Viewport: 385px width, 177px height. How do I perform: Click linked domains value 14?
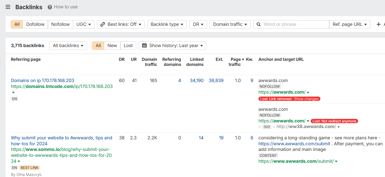tap(201, 138)
